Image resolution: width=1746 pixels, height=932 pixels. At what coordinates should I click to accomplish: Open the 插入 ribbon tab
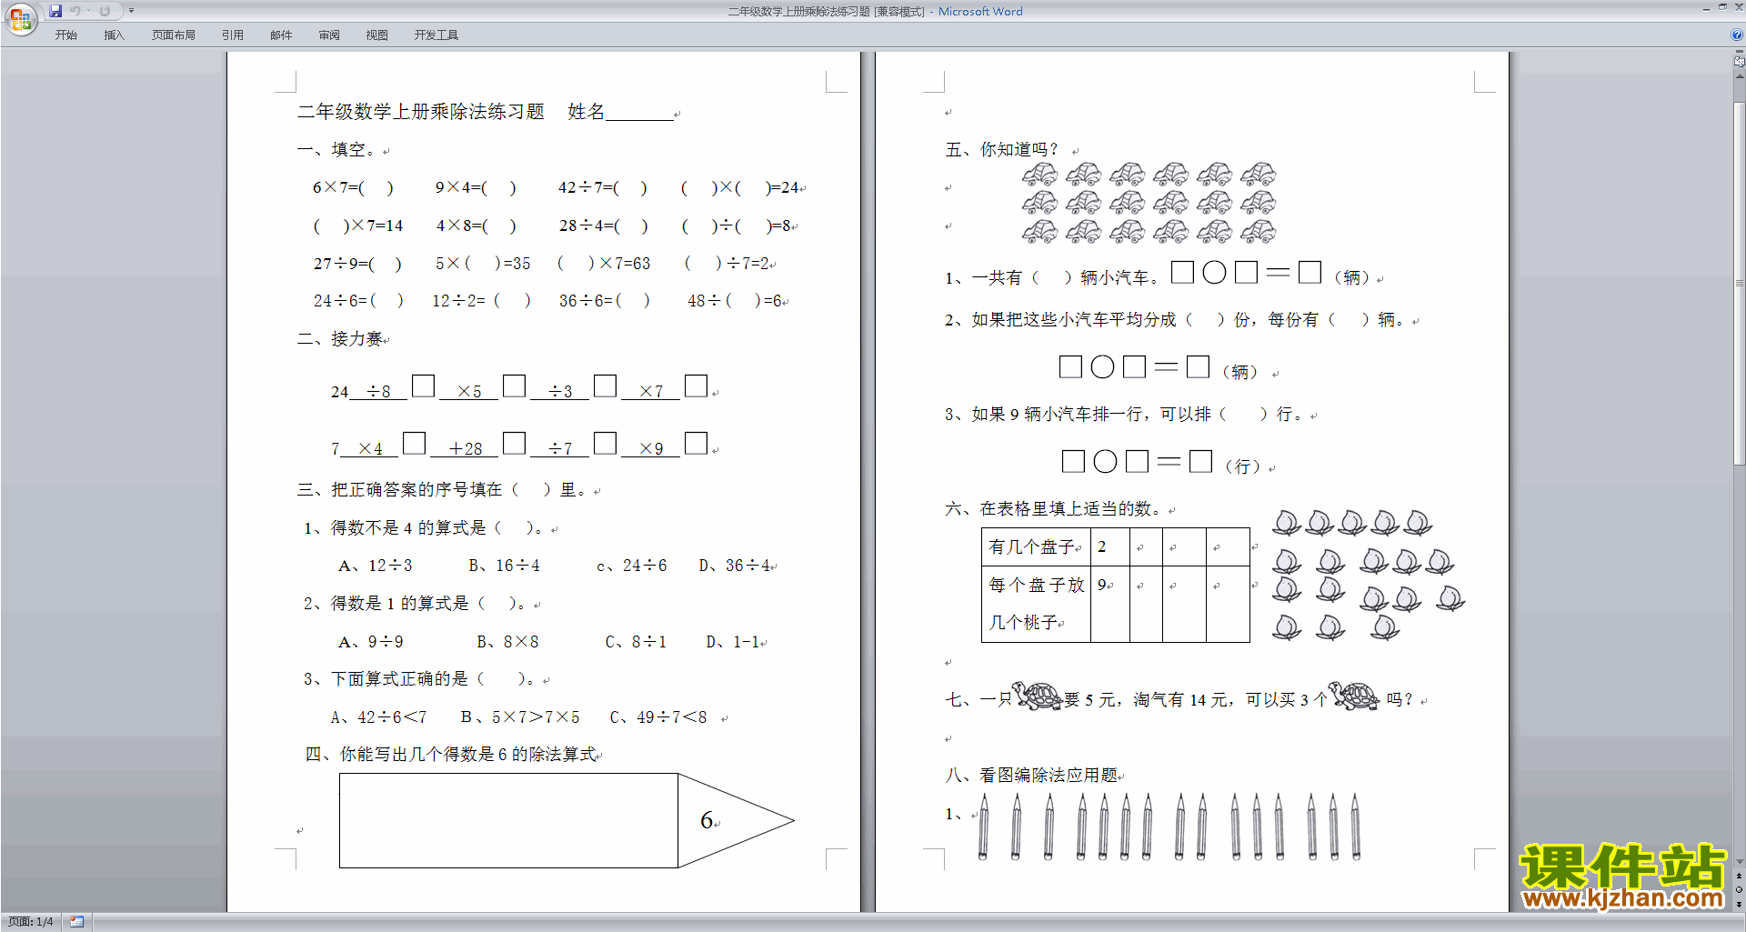(x=114, y=35)
